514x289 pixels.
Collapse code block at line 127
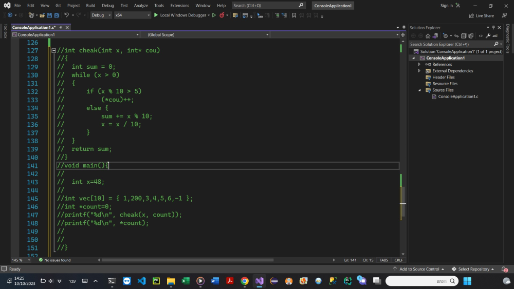(54, 50)
